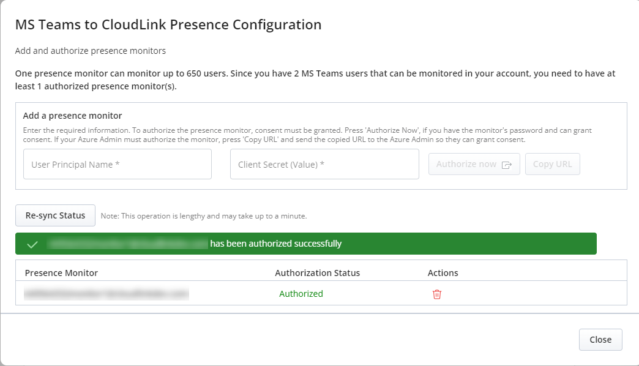The height and width of the screenshot is (366, 639).
Task: Click the Presence Monitor column header
Action: coord(62,273)
